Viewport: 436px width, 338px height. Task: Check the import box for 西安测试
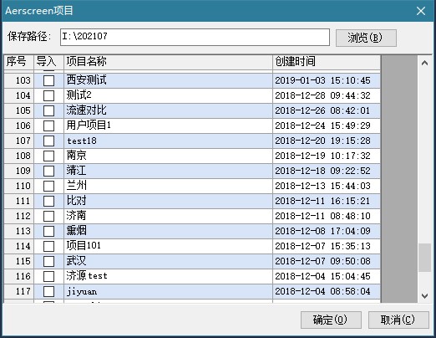tap(48, 81)
